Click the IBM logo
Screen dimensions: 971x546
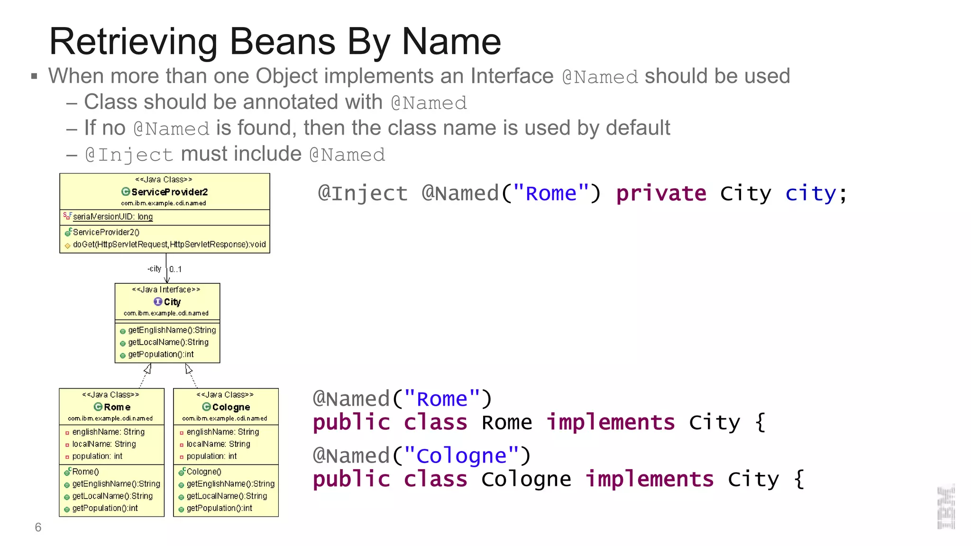pos(946,507)
